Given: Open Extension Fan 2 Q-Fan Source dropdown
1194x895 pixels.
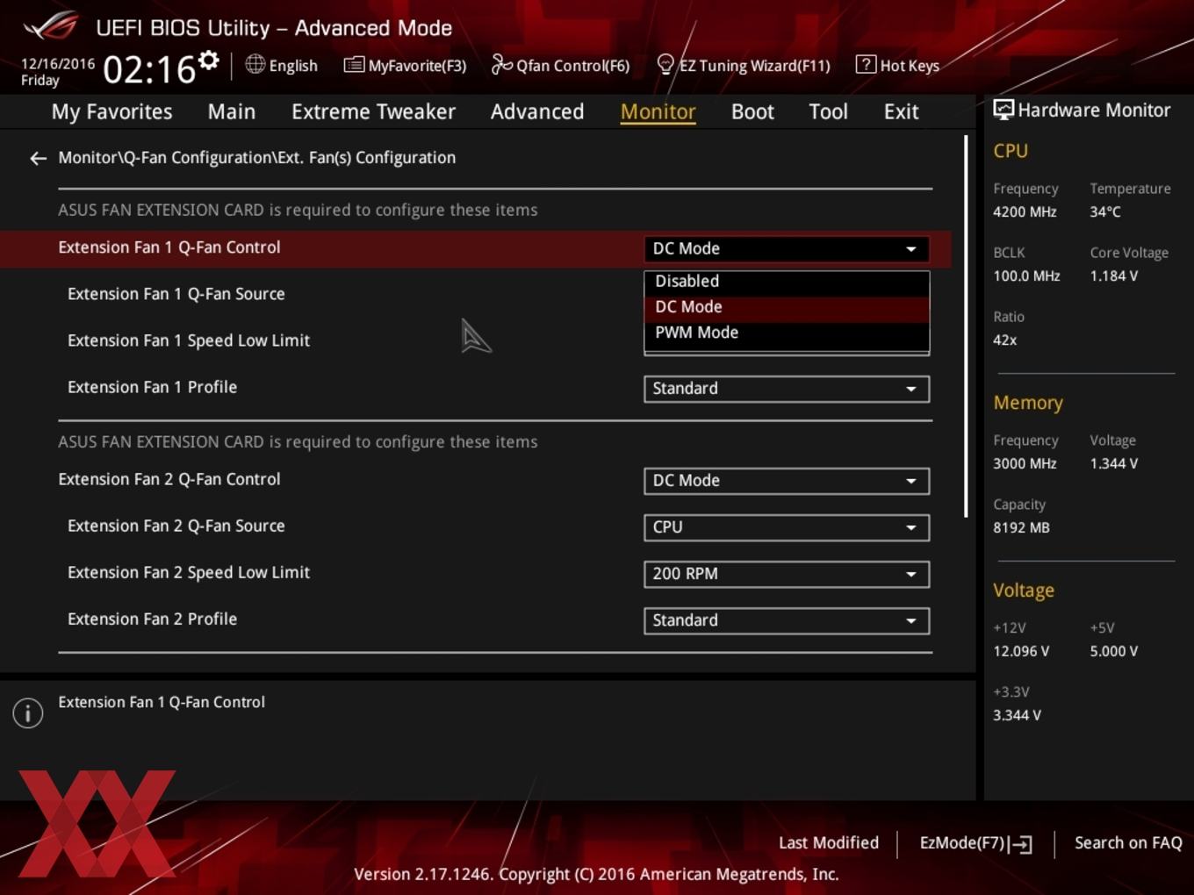Looking at the screenshot, I should (787, 527).
